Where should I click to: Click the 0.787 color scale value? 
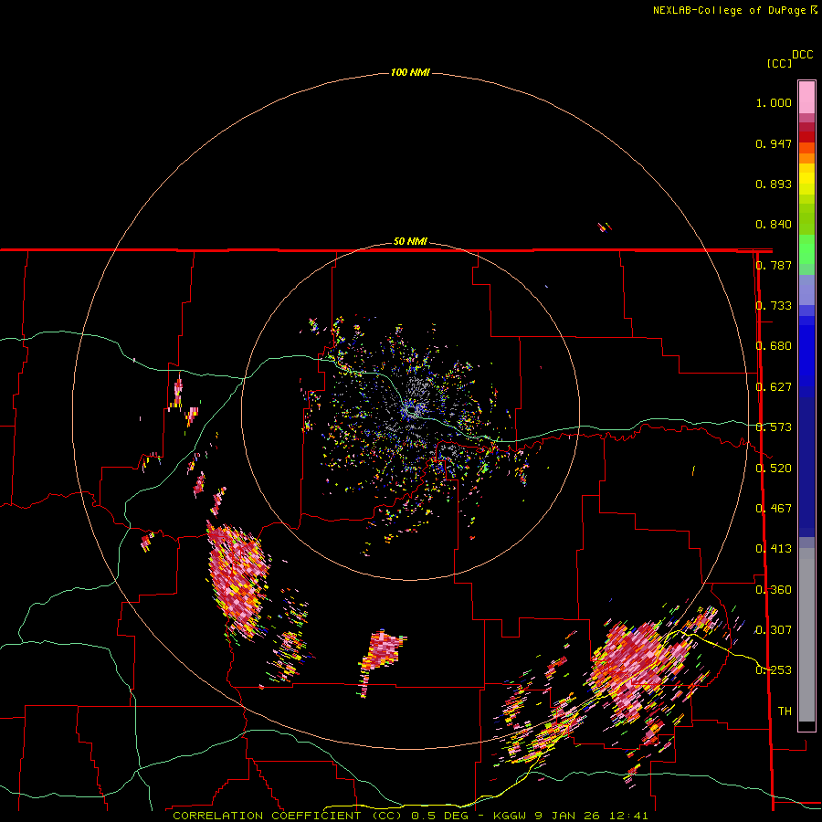(774, 265)
